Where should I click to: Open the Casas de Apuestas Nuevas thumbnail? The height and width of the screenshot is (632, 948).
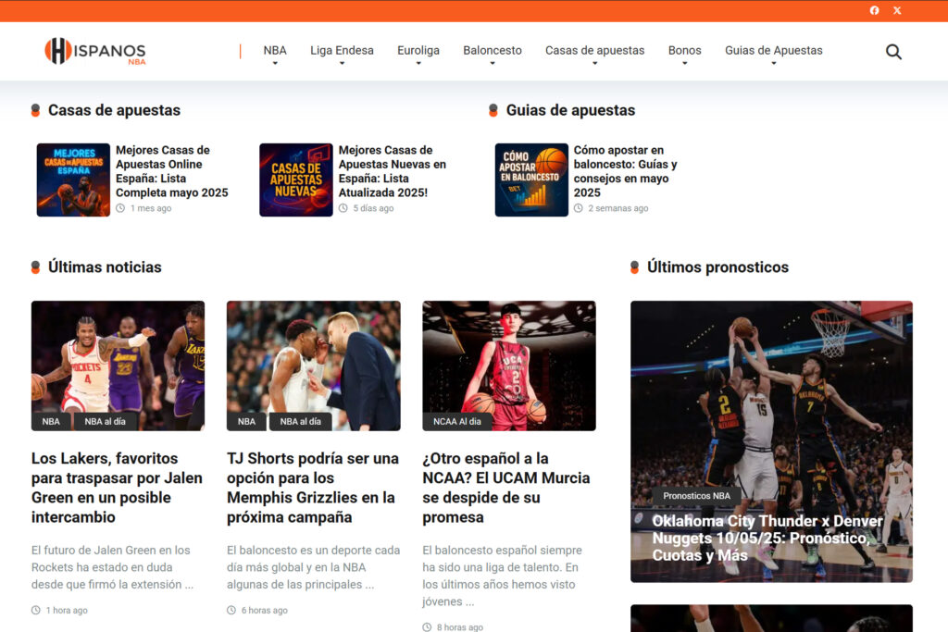coord(296,180)
